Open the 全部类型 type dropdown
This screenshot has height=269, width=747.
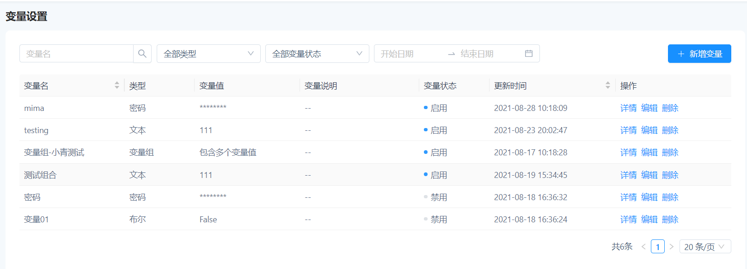[208, 54]
